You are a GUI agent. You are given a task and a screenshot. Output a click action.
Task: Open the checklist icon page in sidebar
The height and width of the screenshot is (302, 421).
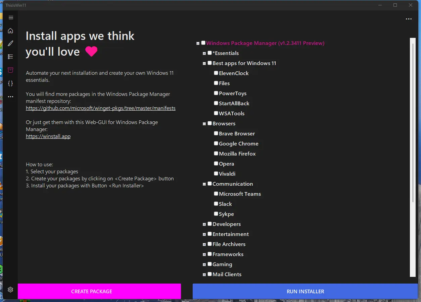10,57
